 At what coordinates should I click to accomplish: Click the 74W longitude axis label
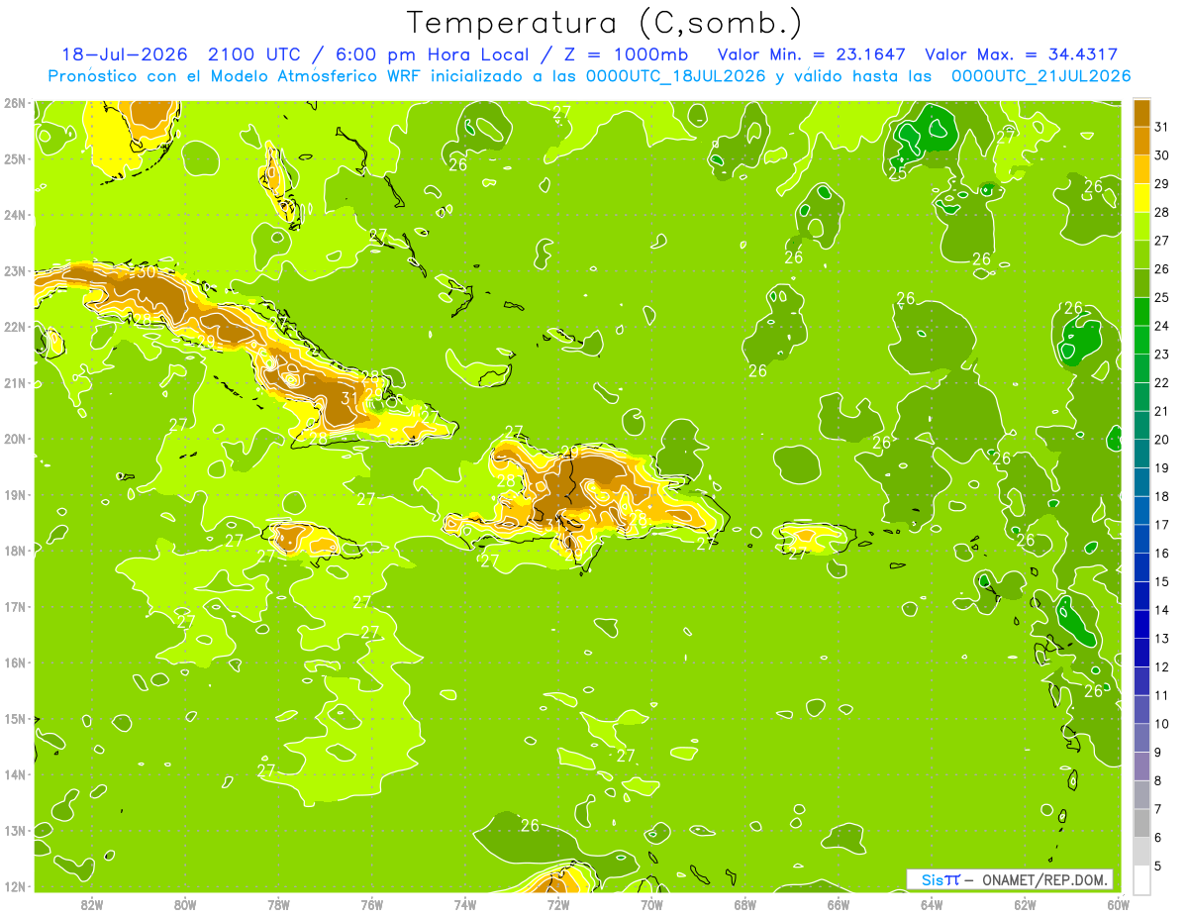coord(465,904)
